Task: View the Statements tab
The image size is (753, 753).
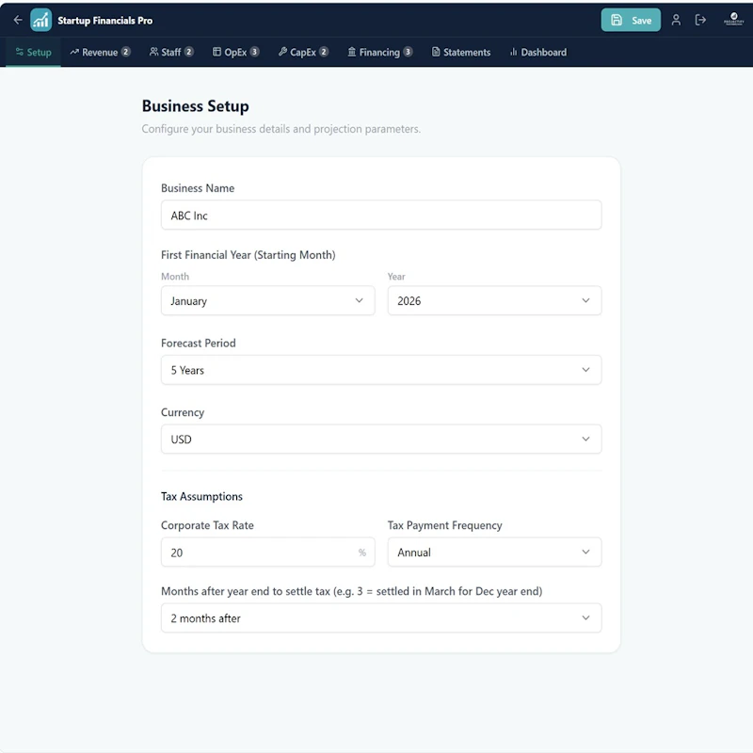Action: (x=461, y=52)
